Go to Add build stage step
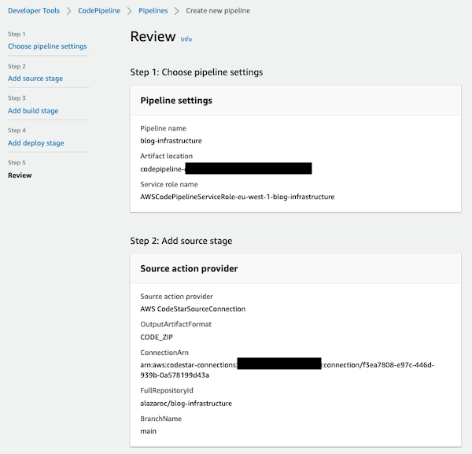The height and width of the screenshot is (454, 472). point(33,110)
